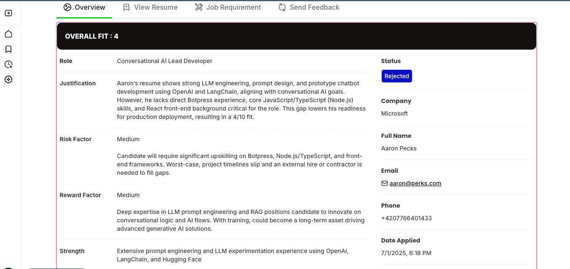The width and height of the screenshot is (570, 269).
Task: Click the full name Aaron Pecks
Action: (399, 148)
